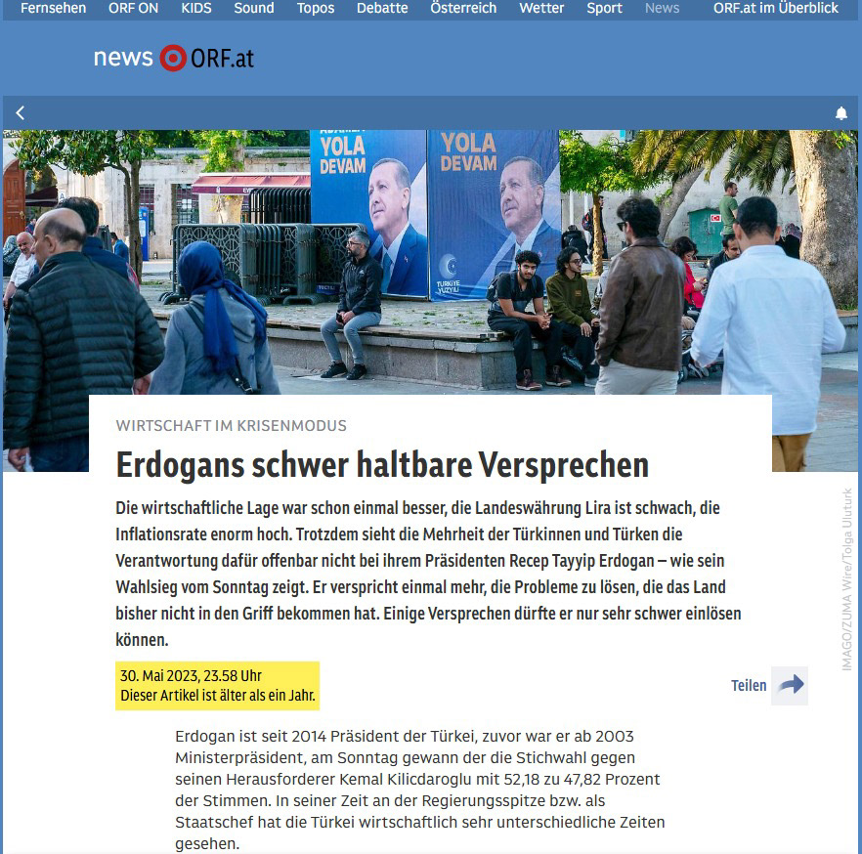Go to the Fernsehen section
Screen dimensions: 862x854
(x=53, y=8)
